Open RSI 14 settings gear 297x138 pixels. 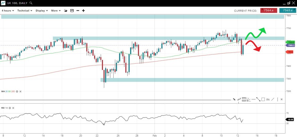[10, 108]
